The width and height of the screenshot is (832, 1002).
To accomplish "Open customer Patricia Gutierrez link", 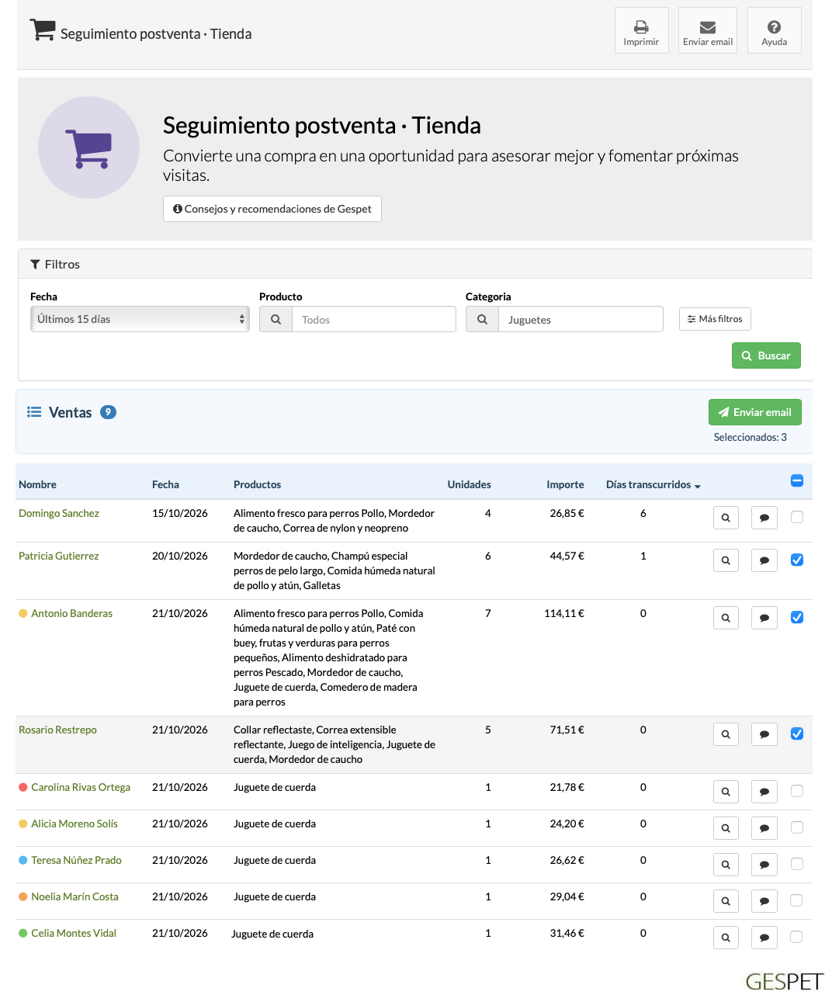I will (x=59, y=556).
